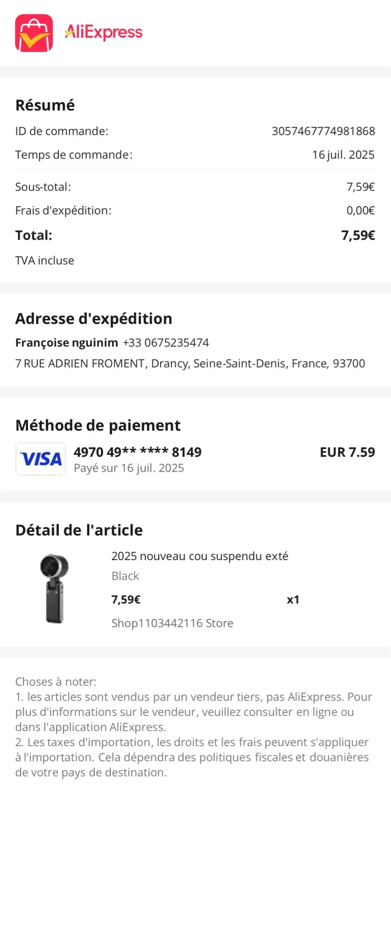Click the bold Total 7,59€ amount
The height and width of the screenshot is (935, 391).
[358, 235]
